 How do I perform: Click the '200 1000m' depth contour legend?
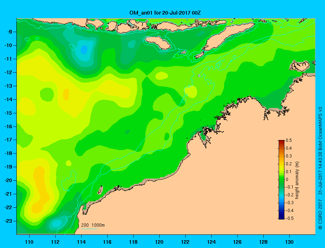point(93,225)
